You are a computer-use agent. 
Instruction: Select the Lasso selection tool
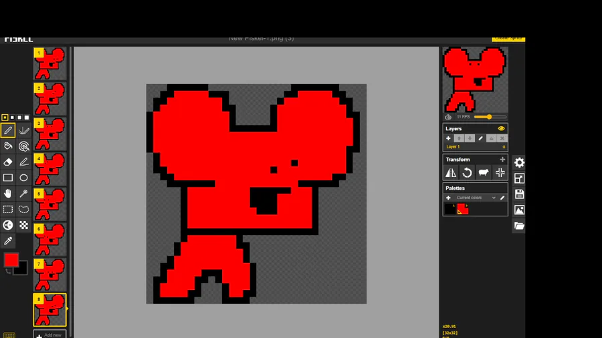pyautogui.click(x=24, y=209)
